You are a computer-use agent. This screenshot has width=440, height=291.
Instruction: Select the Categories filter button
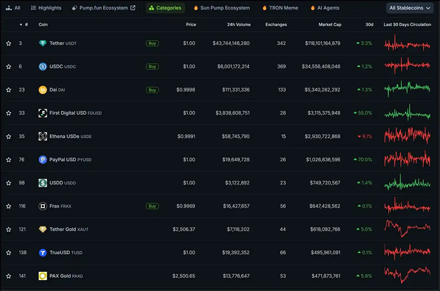tap(165, 8)
